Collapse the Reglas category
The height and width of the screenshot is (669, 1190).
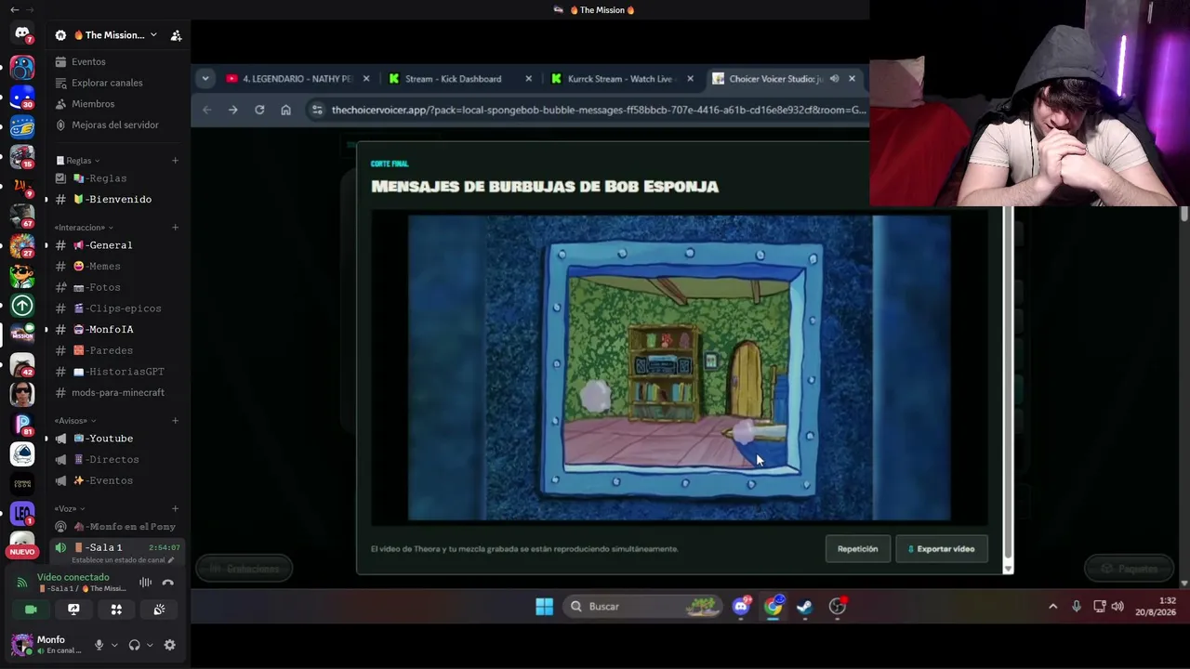click(x=78, y=161)
